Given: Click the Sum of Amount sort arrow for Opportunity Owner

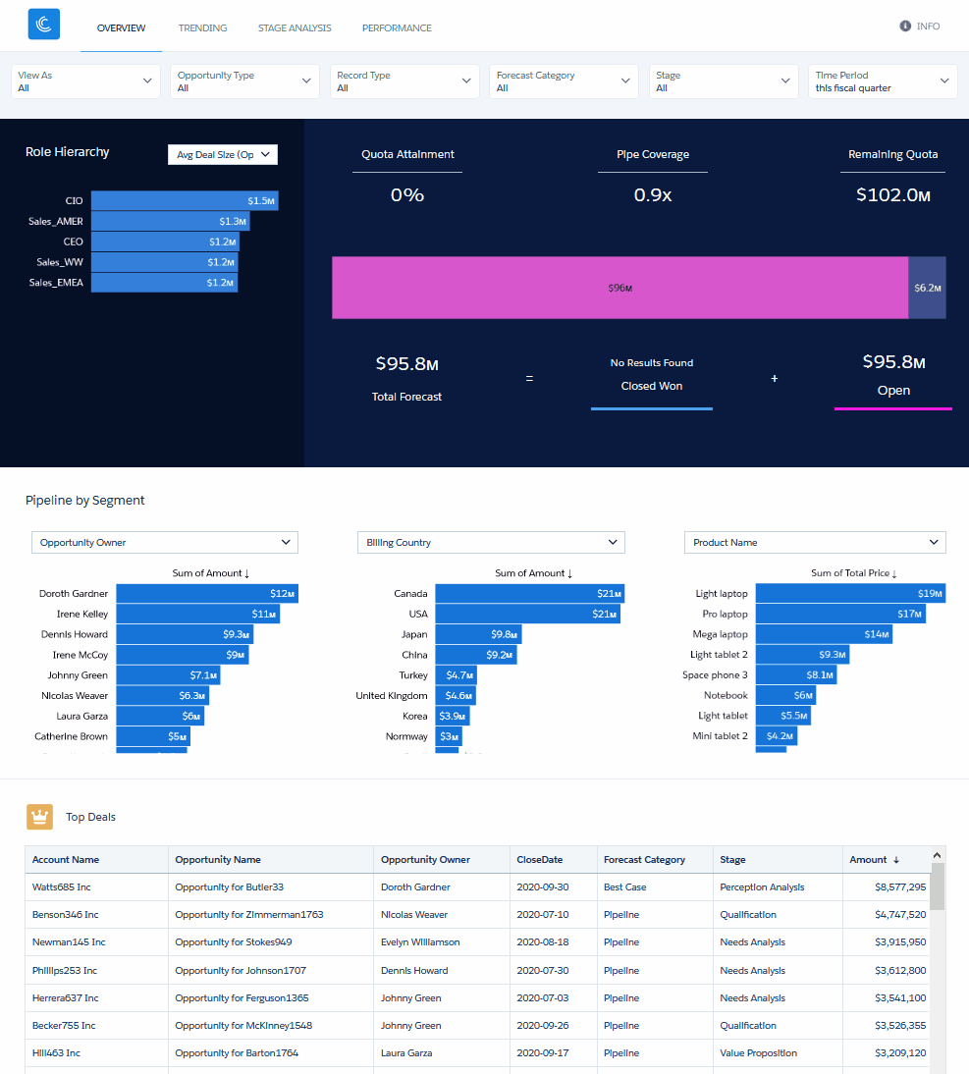Looking at the screenshot, I should coord(246,573).
